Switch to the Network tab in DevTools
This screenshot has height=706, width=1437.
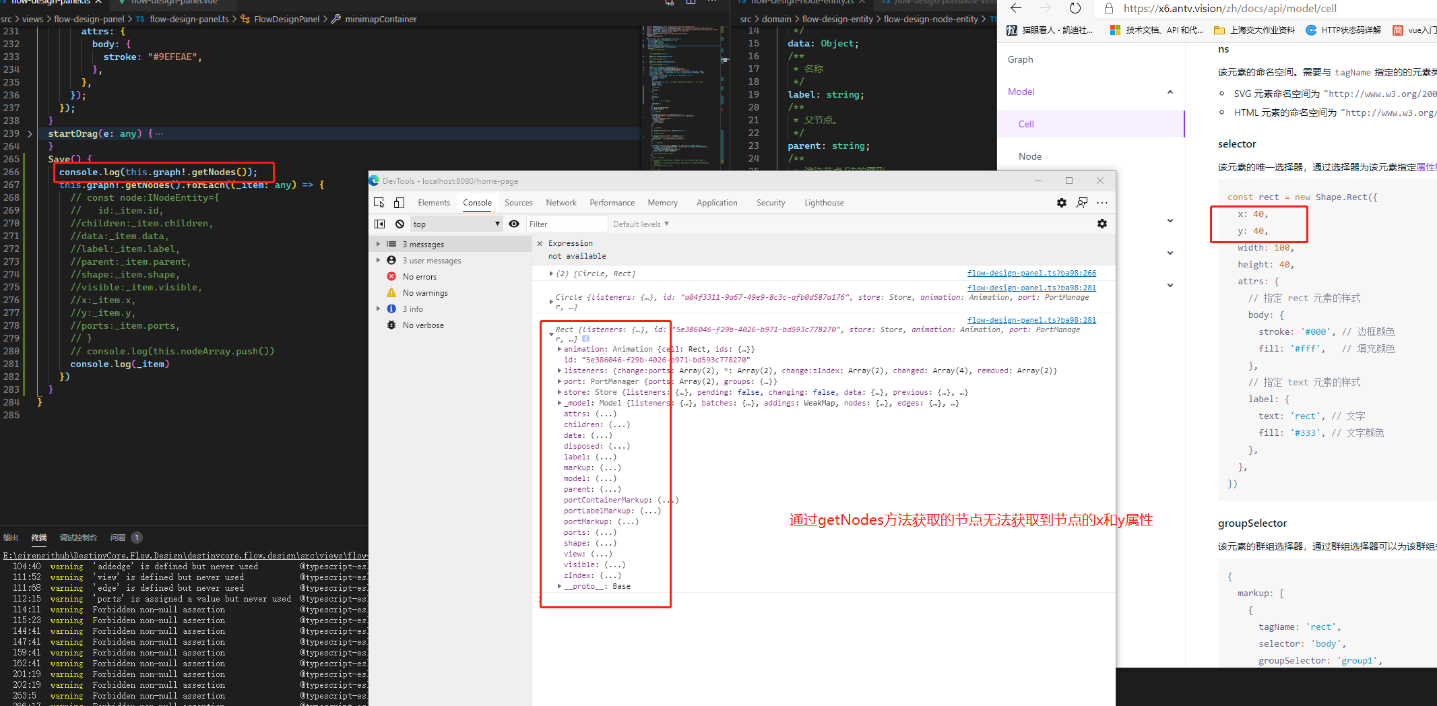click(561, 202)
